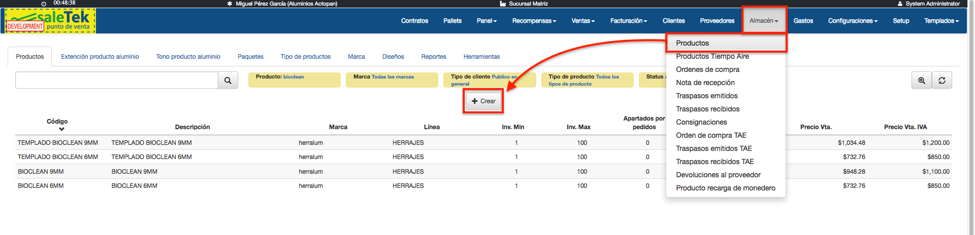Expand the Recompensas dropdown

point(534,21)
